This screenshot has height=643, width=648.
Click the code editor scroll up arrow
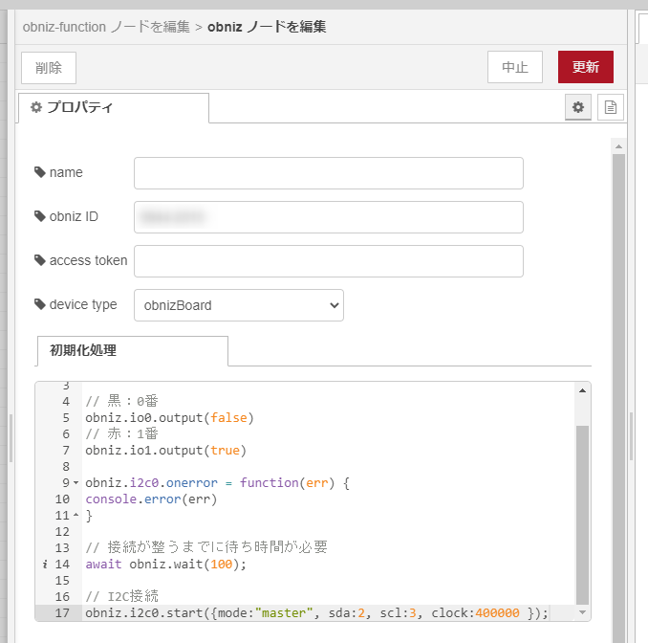582,391
